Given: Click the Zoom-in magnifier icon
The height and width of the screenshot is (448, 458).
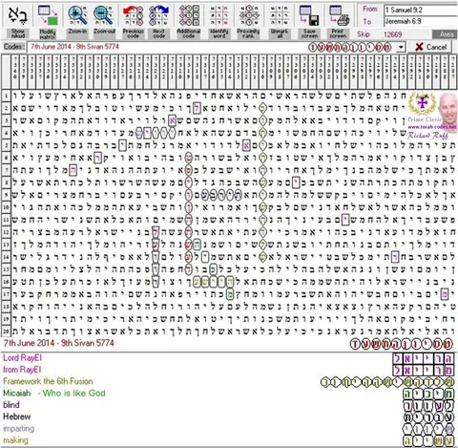Looking at the screenshot, I should click(77, 15).
